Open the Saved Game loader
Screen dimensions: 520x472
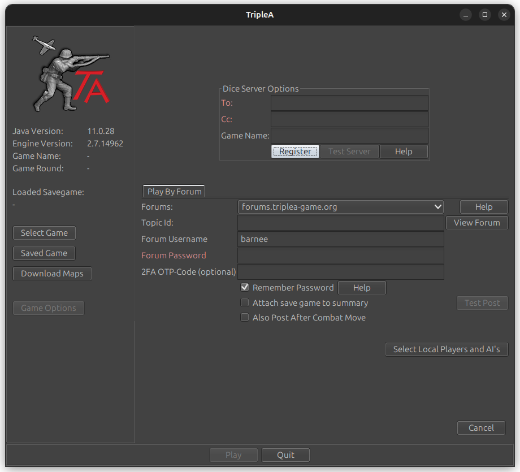(x=44, y=253)
